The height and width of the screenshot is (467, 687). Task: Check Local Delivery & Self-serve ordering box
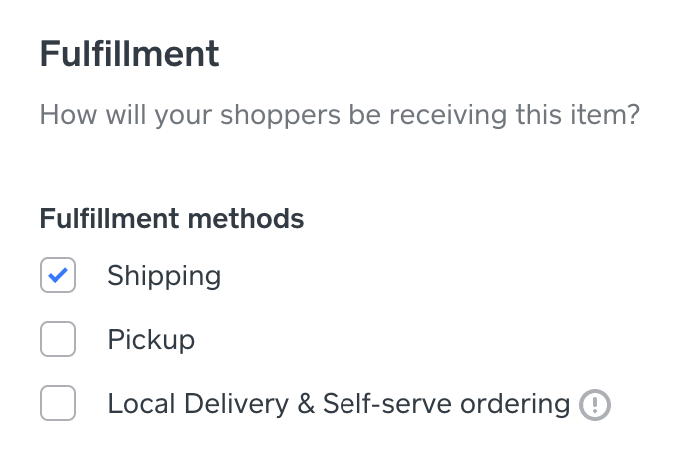[x=58, y=404]
